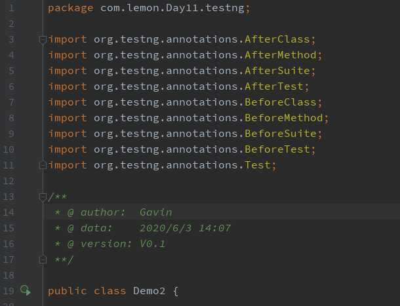Click line number 12 in the gutter
This screenshot has width=400, height=306.
(x=9, y=181)
